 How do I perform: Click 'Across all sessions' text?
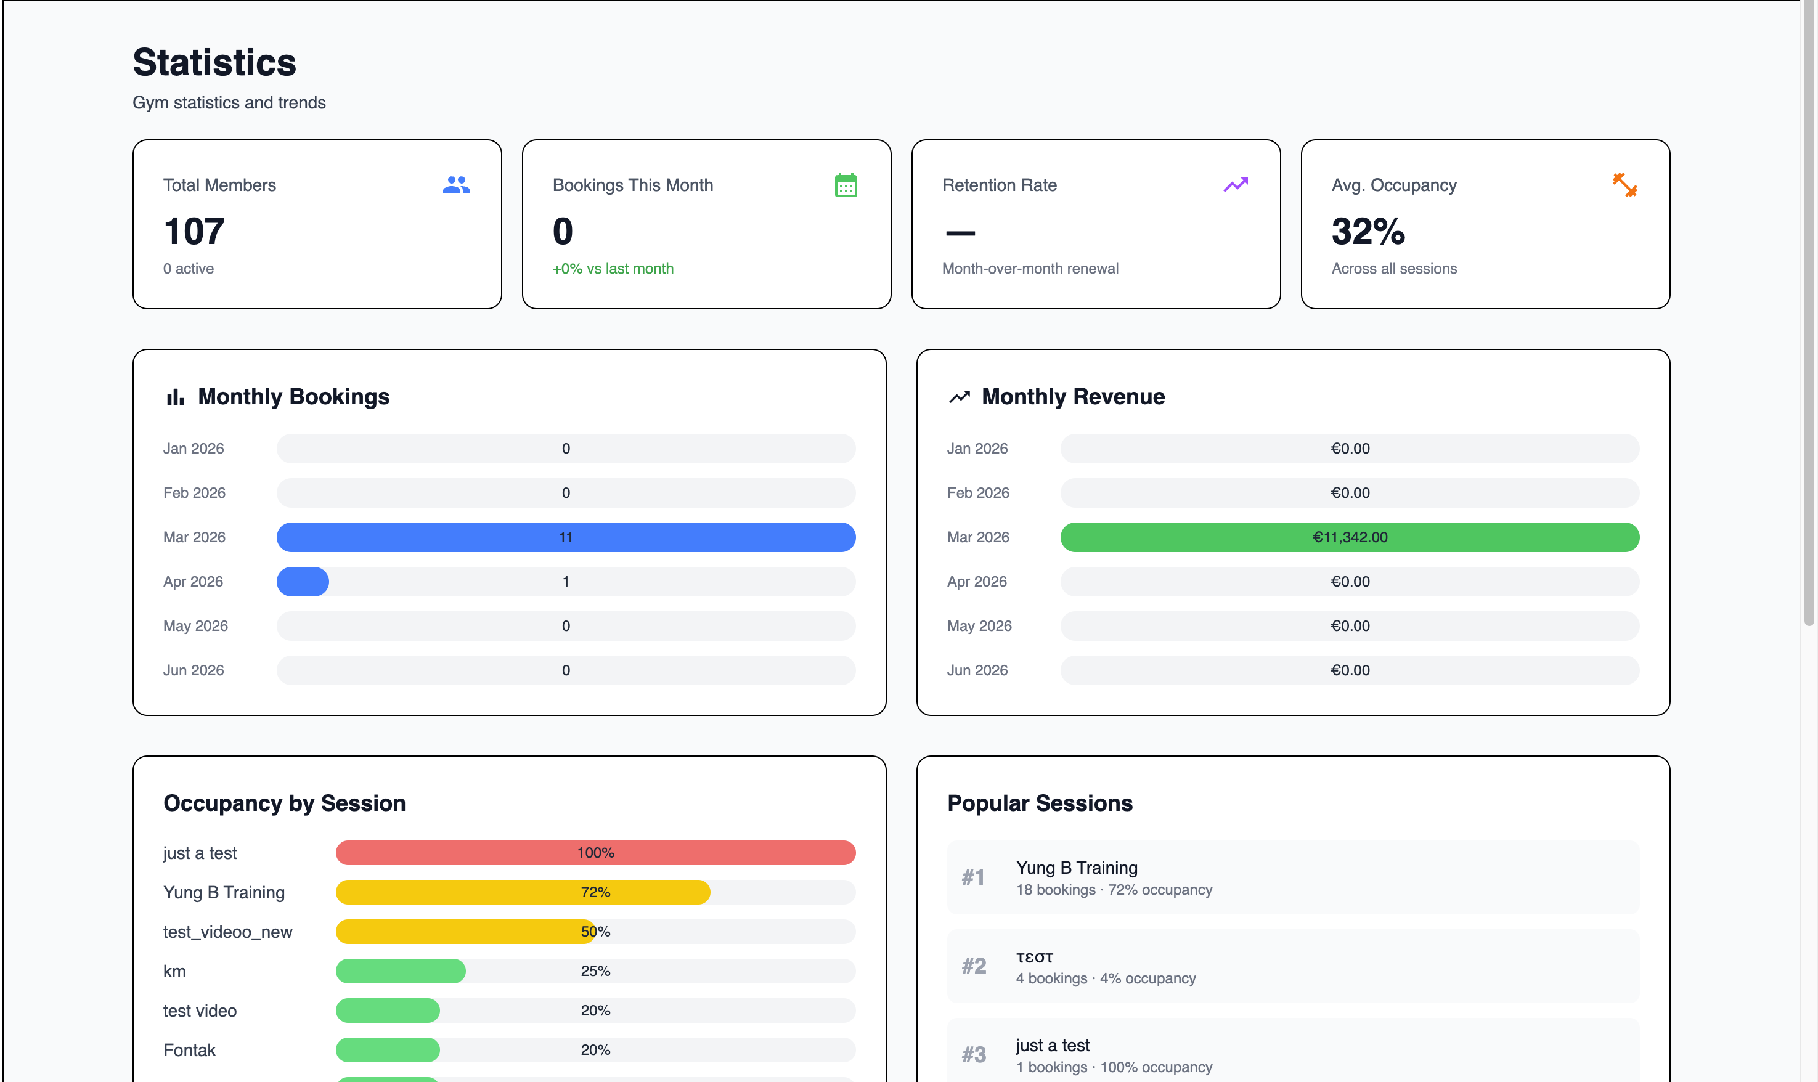(1394, 268)
